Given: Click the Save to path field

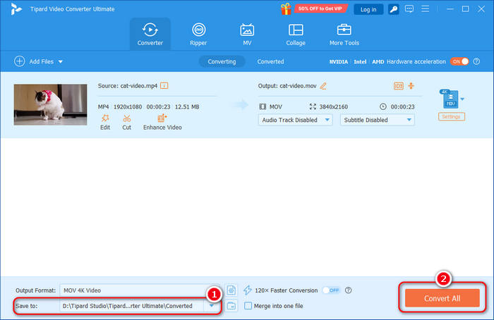Looking at the screenshot, I should point(132,306).
